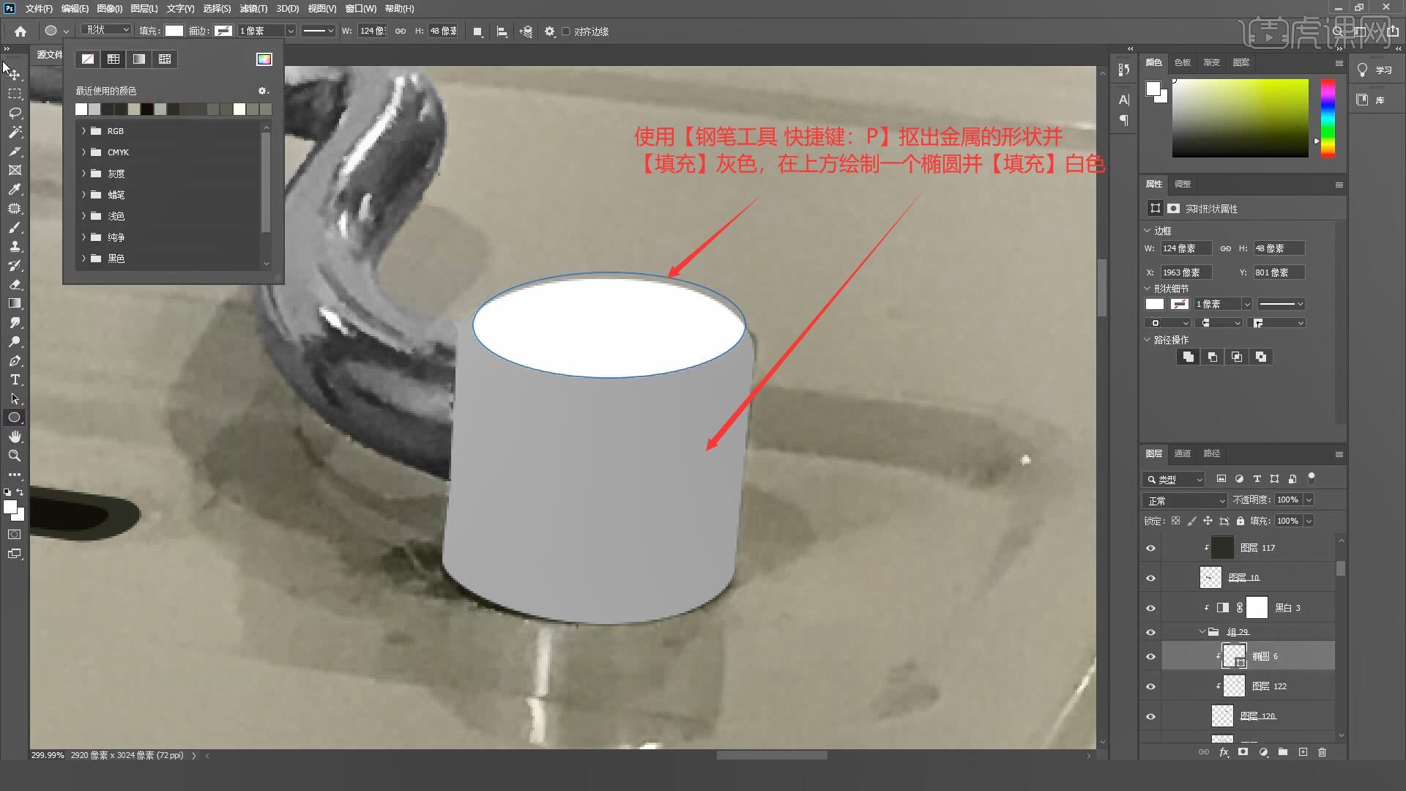
Task: Open the color picker rainbow icon
Action: (x=264, y=59)
